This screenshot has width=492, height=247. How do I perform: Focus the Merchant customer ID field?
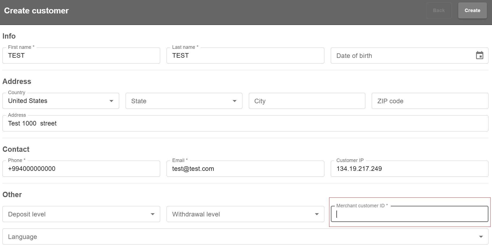click(x=409, y=214)
